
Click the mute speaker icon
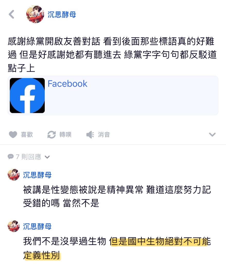[90, 135]
